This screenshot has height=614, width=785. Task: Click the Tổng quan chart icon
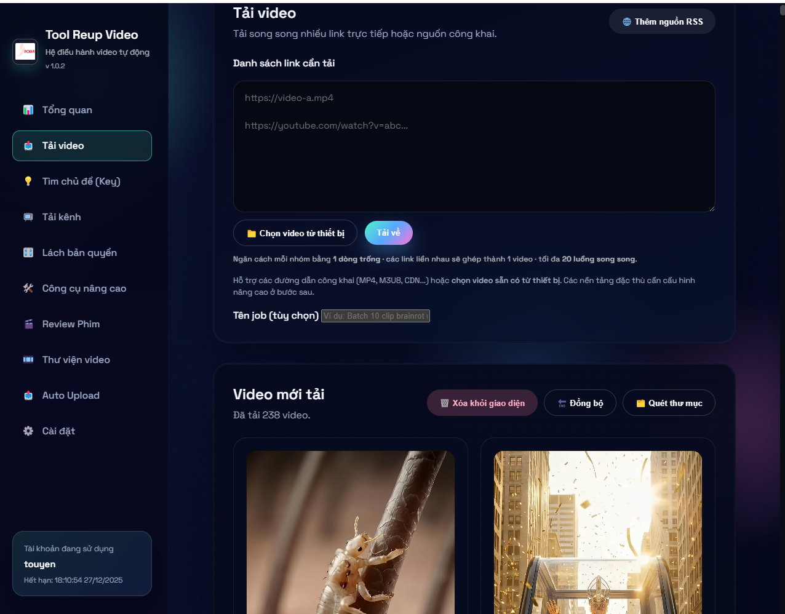pyautogui.click(x=28, y=110)
